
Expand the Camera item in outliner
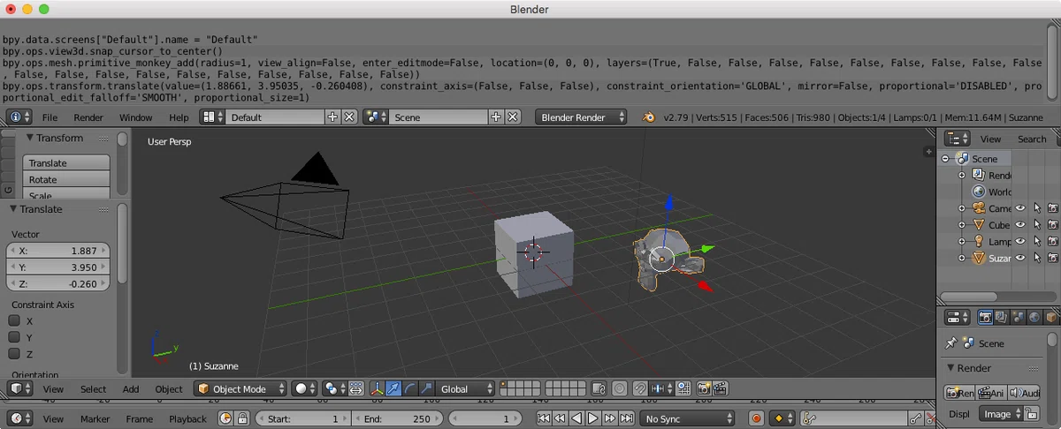click(962, 208)
